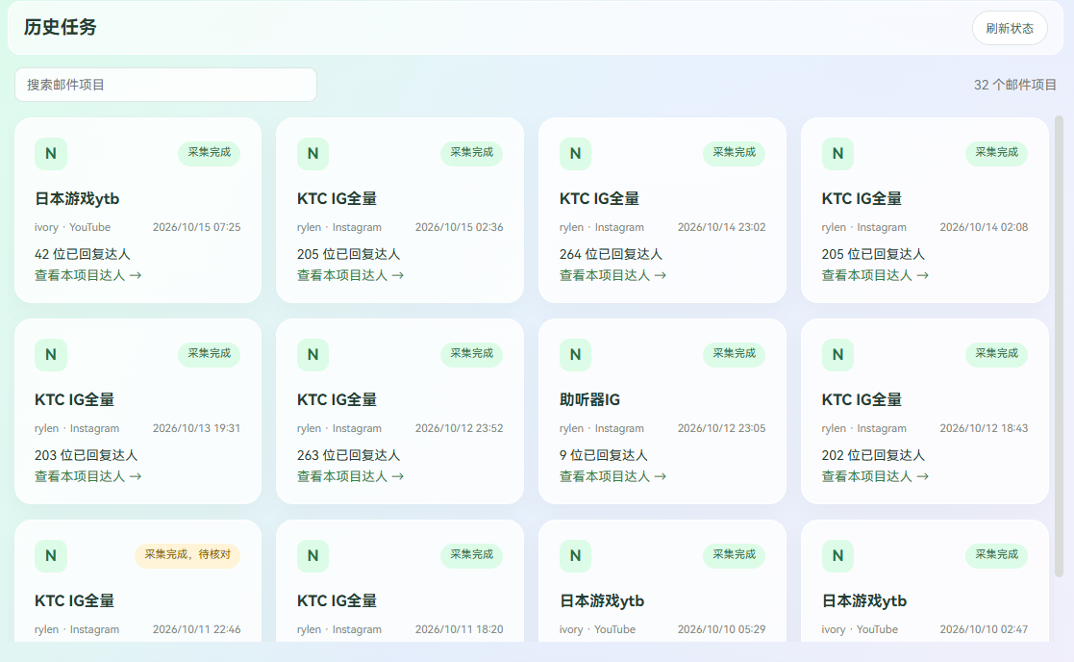Click the 32 个邮件项目 count text

tap(1015, 85)
